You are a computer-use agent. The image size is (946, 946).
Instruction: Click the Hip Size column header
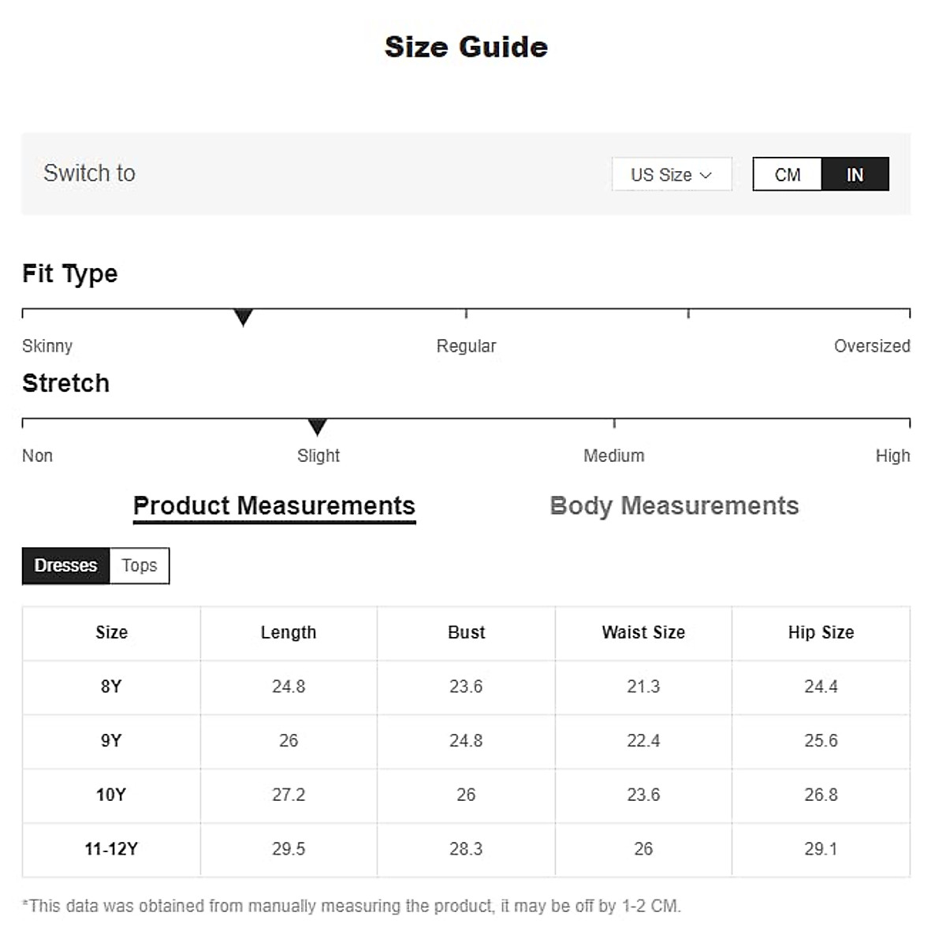(821, 632)
